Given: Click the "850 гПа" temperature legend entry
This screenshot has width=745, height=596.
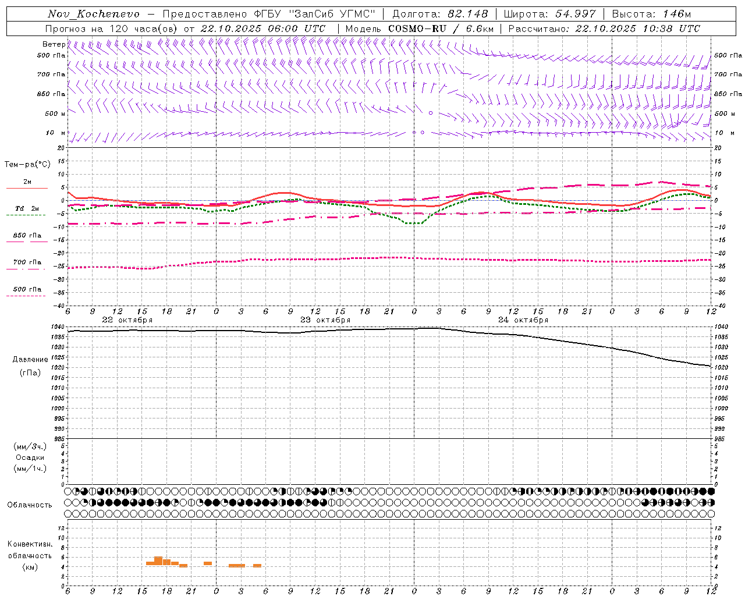Looking at the screenshot, I should pyautogui.click(x=27, y=236).
